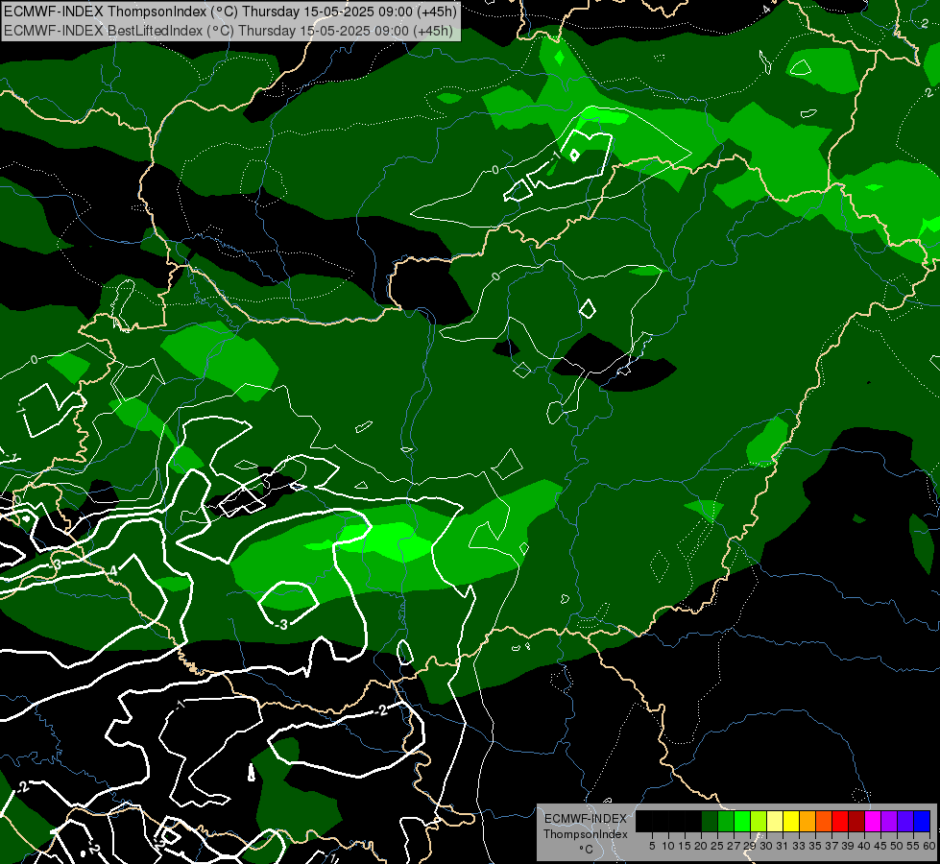
Task: Click the medium green 25–27 legend swatch
Action: 726,821
